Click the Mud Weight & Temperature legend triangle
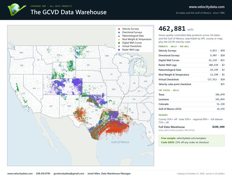The image size is (232, 179). tap(119, 39)
